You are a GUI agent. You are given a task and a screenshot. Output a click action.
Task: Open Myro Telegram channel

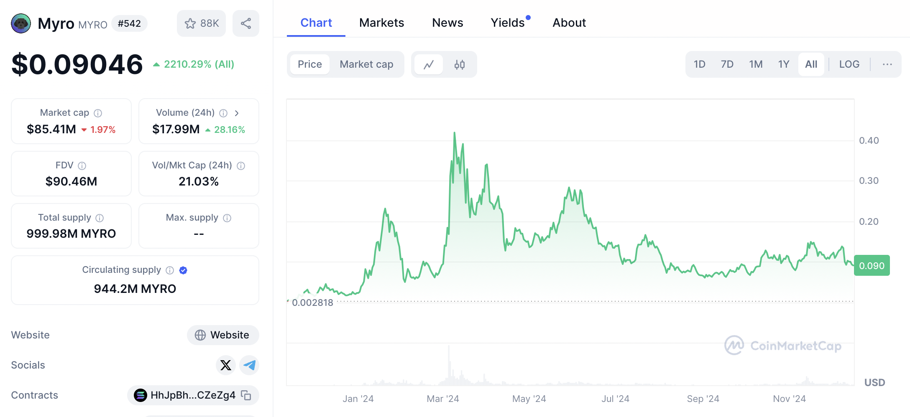(250, 365)
